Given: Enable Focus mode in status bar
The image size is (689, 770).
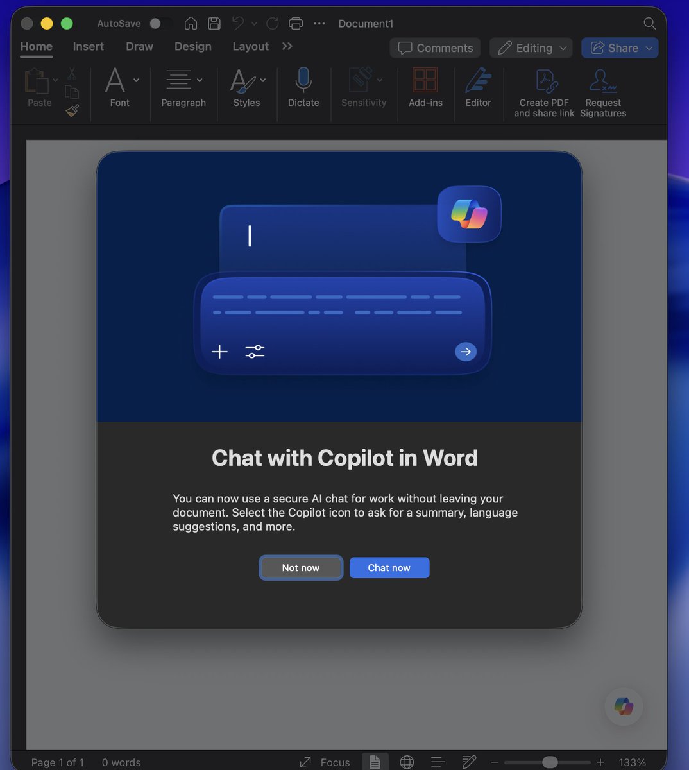Looking at the screenshot, I should 325,762.
